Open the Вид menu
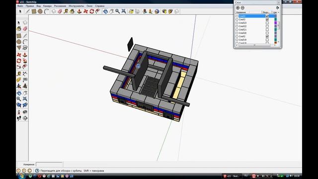The height and width of the screenshot is (179, 318). point(39,6)
